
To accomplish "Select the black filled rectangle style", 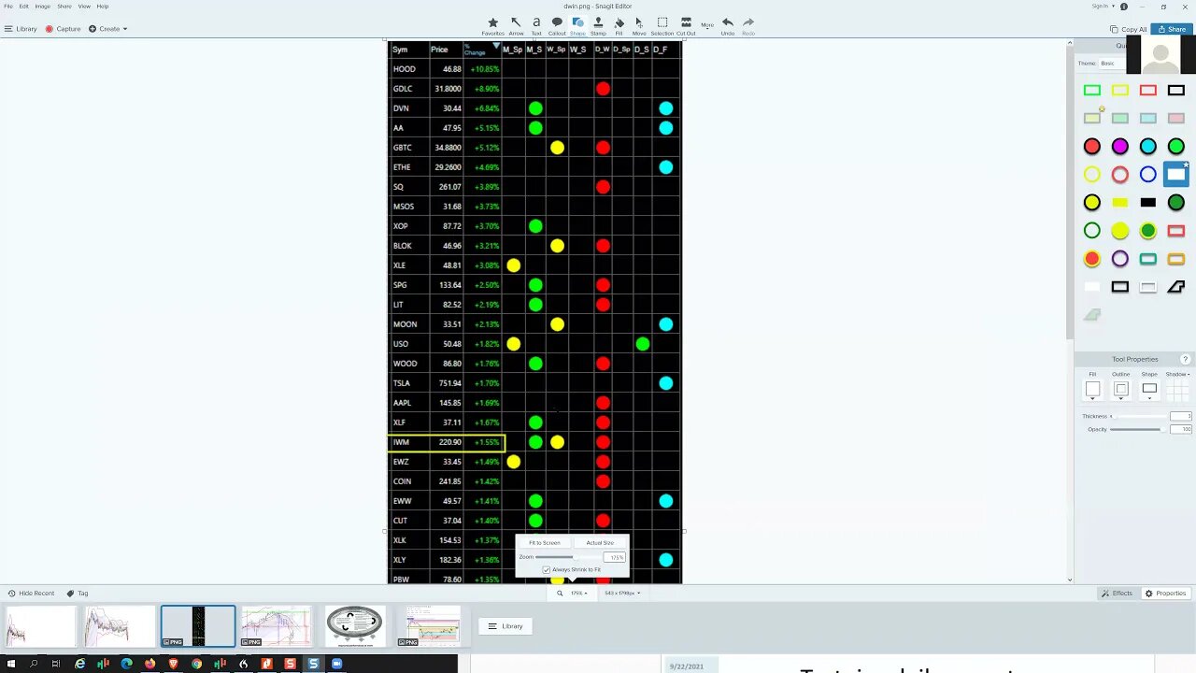I will (x=1148, y=203).
